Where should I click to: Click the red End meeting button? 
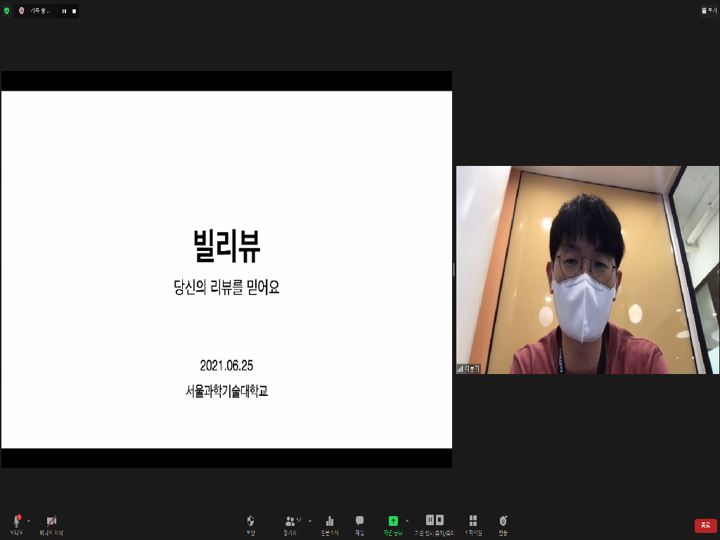pyautogui.click(x=706, y=525)
